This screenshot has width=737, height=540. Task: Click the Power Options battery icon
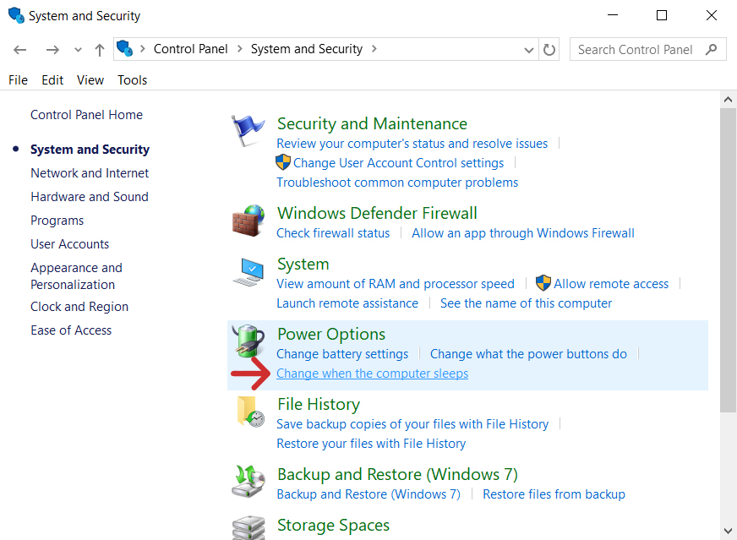(248, 341)
